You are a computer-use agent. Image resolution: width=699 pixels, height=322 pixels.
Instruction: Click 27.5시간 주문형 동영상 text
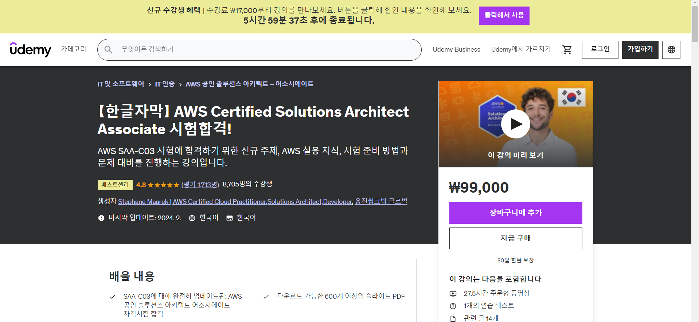[x=496, y=293]
